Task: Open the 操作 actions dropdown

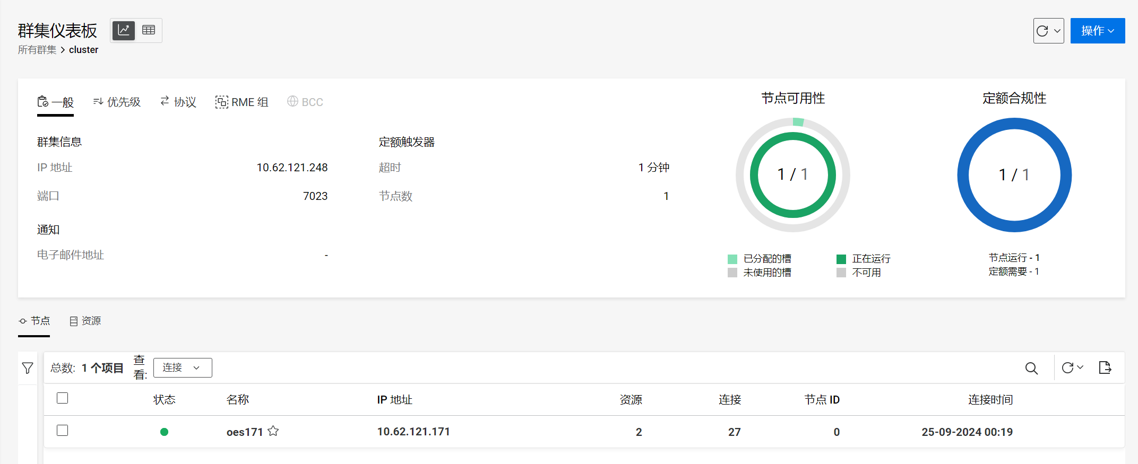Action: pyautogui.click(x=1097, y=31)
